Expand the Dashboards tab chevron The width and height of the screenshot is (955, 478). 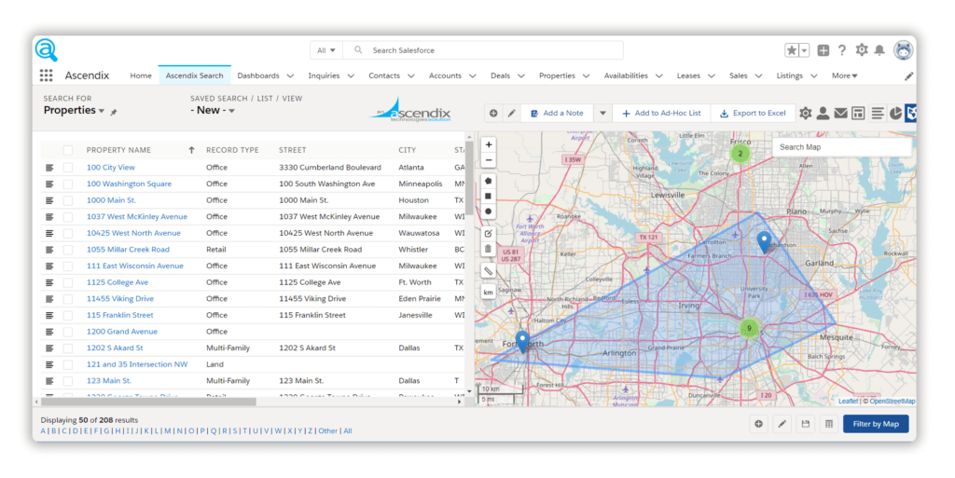[290, 76]
